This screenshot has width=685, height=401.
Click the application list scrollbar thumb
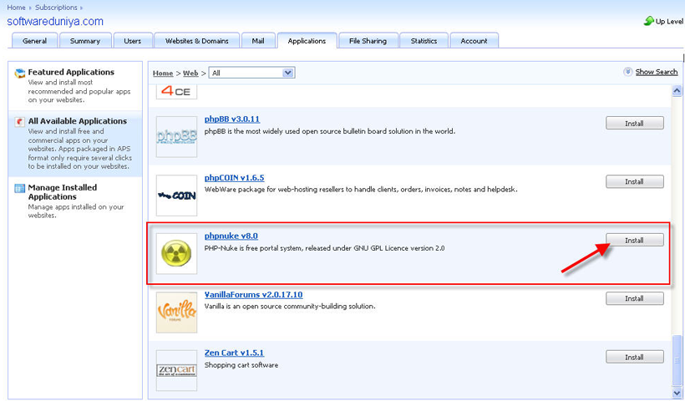[677, 361]
